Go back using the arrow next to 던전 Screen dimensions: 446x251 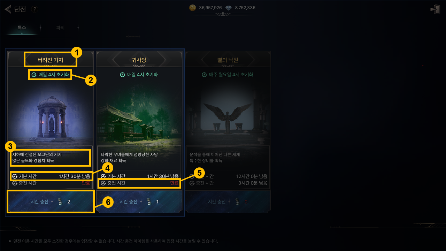8,9
